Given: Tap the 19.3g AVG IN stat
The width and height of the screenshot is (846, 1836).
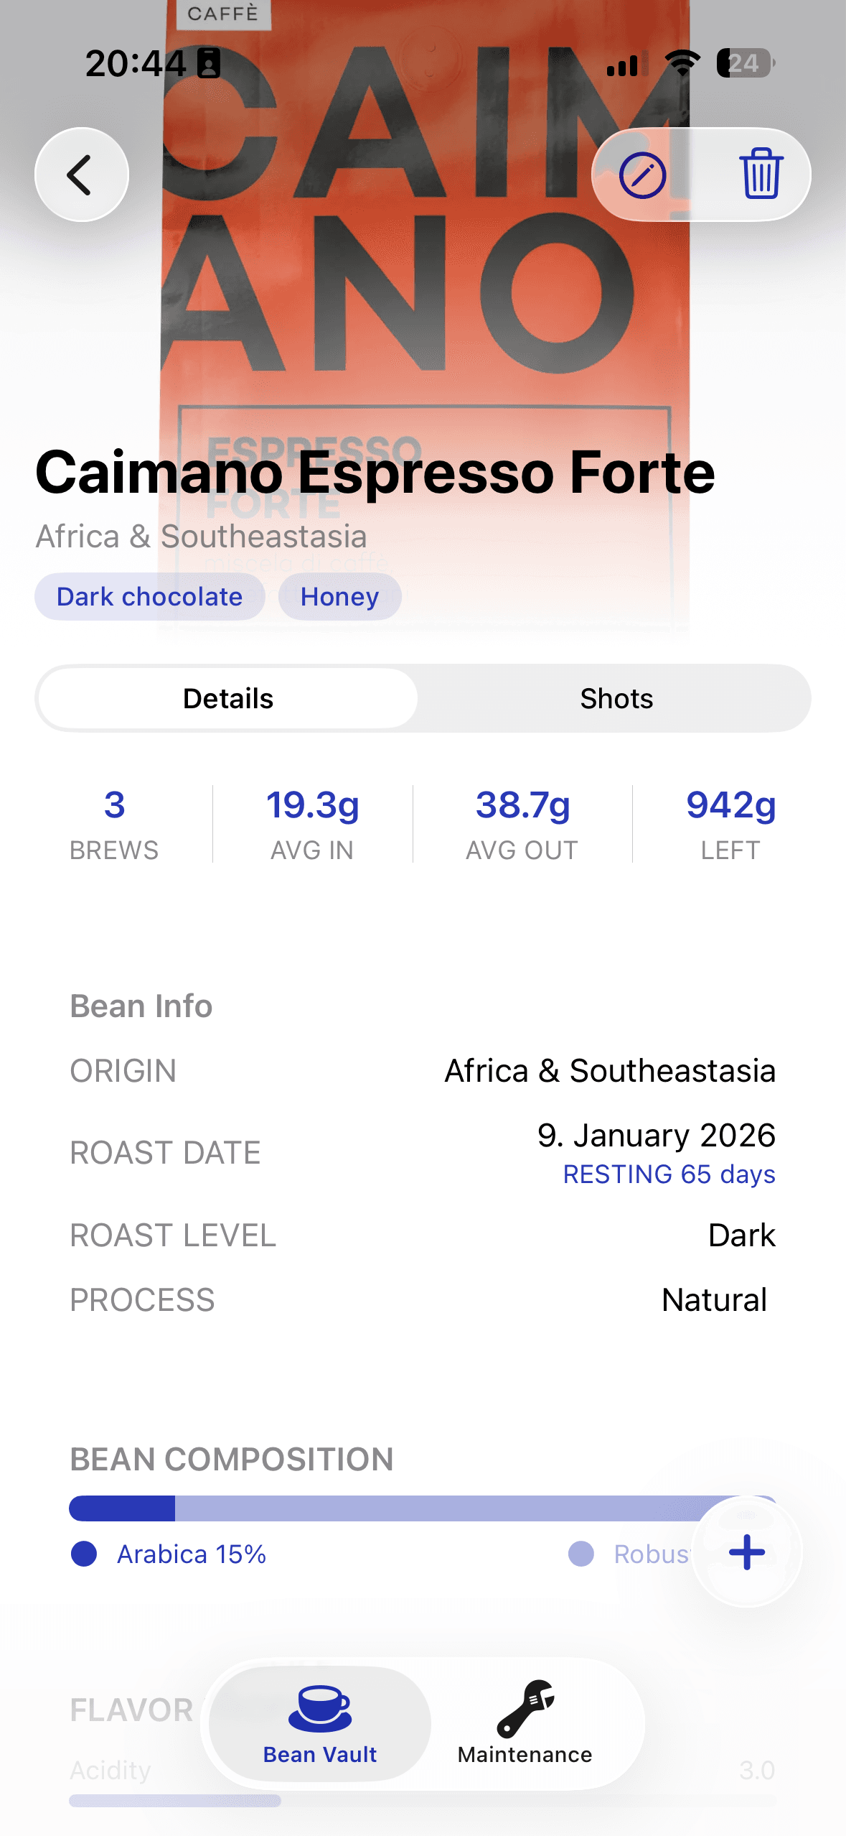Looking at the screenshot, I should tap(312, 823).
